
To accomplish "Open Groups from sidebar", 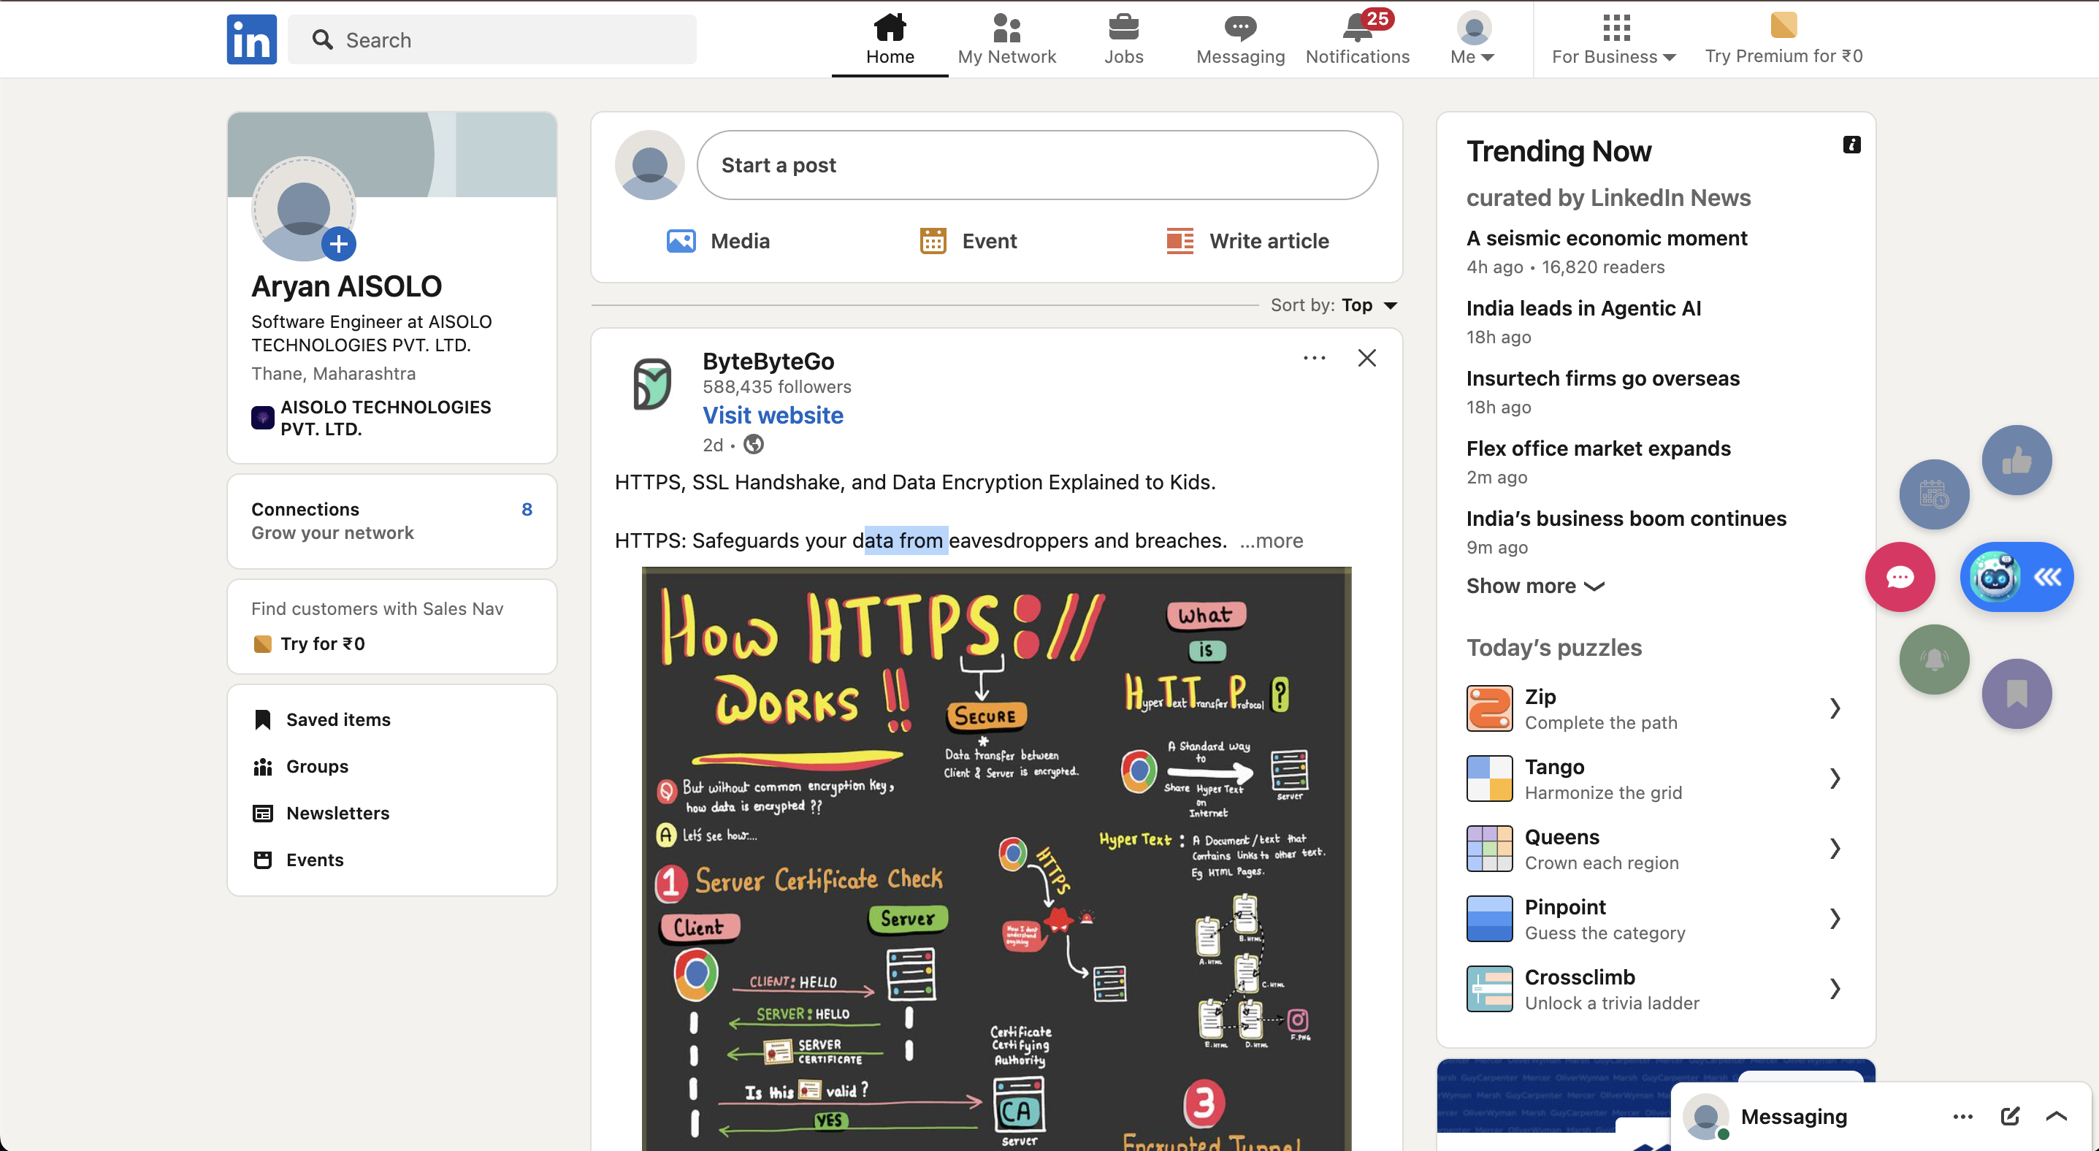I will coord(301,767).
